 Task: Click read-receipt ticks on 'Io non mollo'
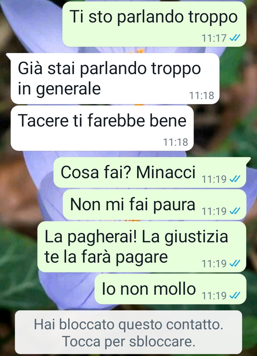tap(235, 295)
